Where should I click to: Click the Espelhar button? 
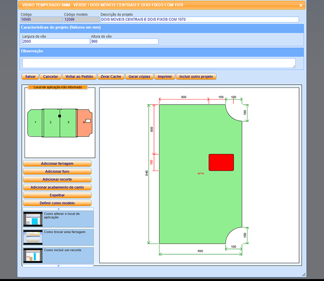tap(57, 195)
